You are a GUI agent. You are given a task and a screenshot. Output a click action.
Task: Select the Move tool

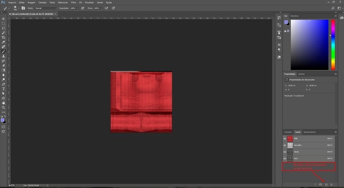pos(3,19)
